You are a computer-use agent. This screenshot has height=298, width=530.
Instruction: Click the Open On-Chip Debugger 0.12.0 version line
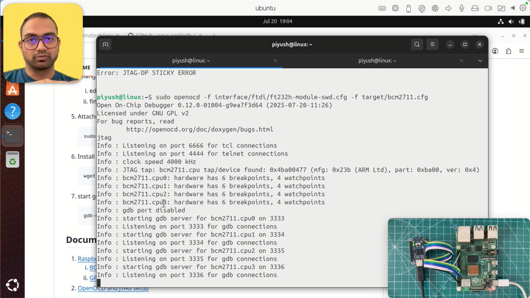click(x=214, y=105)
